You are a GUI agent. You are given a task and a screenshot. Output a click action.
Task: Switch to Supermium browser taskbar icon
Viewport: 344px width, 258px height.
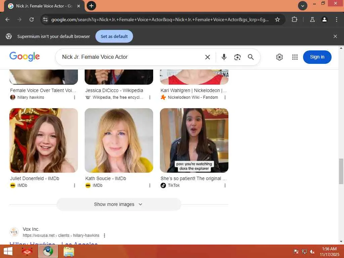click(48, 251)
